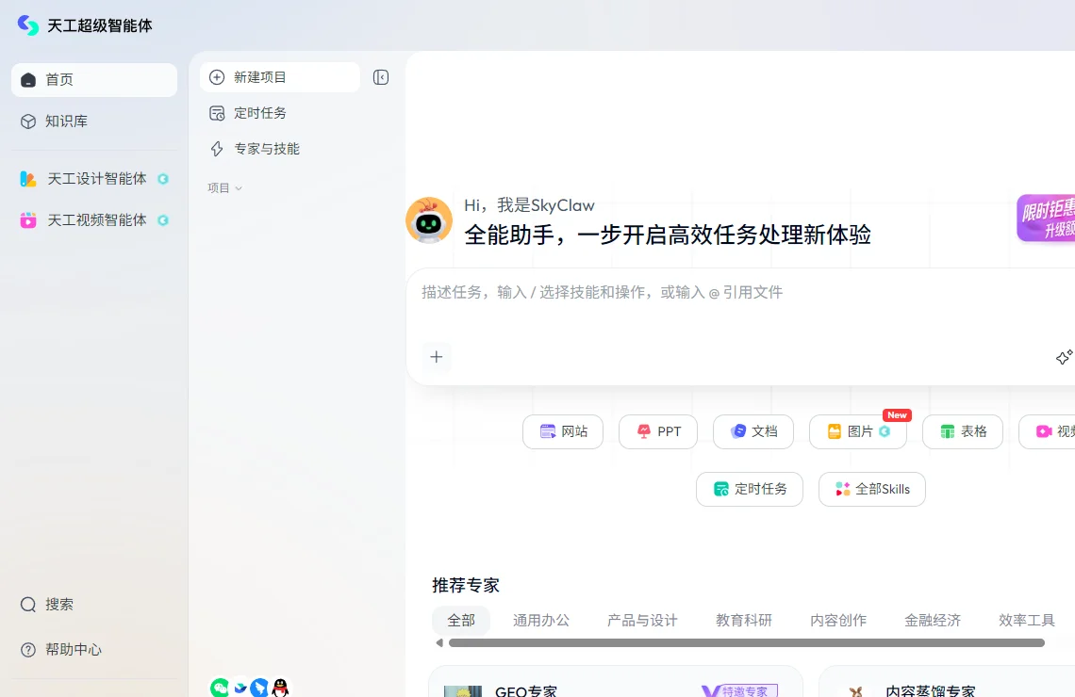Image resolution: width=1075 pixels, height=697 pixels.
Task: Click the badge next to 天工设计智能体
Action: pos(163,179)
